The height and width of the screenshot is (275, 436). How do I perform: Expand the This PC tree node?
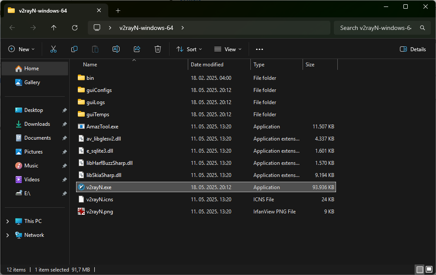7,221
